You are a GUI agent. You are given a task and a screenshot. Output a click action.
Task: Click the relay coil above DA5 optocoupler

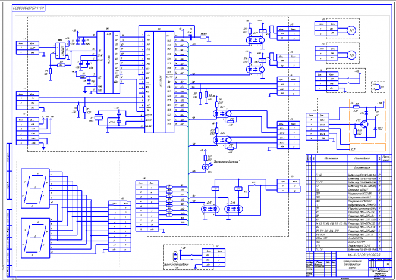pyautogui.click(x=215, y=189)
